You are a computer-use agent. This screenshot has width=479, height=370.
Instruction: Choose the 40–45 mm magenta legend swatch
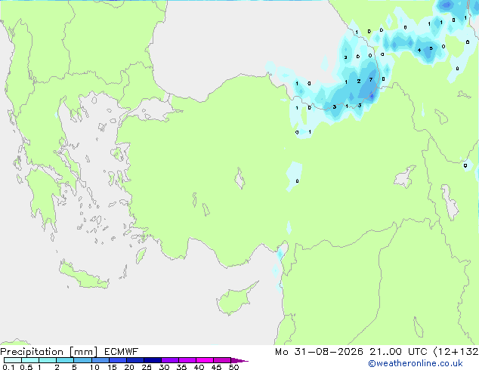click(x=205, y=360)
